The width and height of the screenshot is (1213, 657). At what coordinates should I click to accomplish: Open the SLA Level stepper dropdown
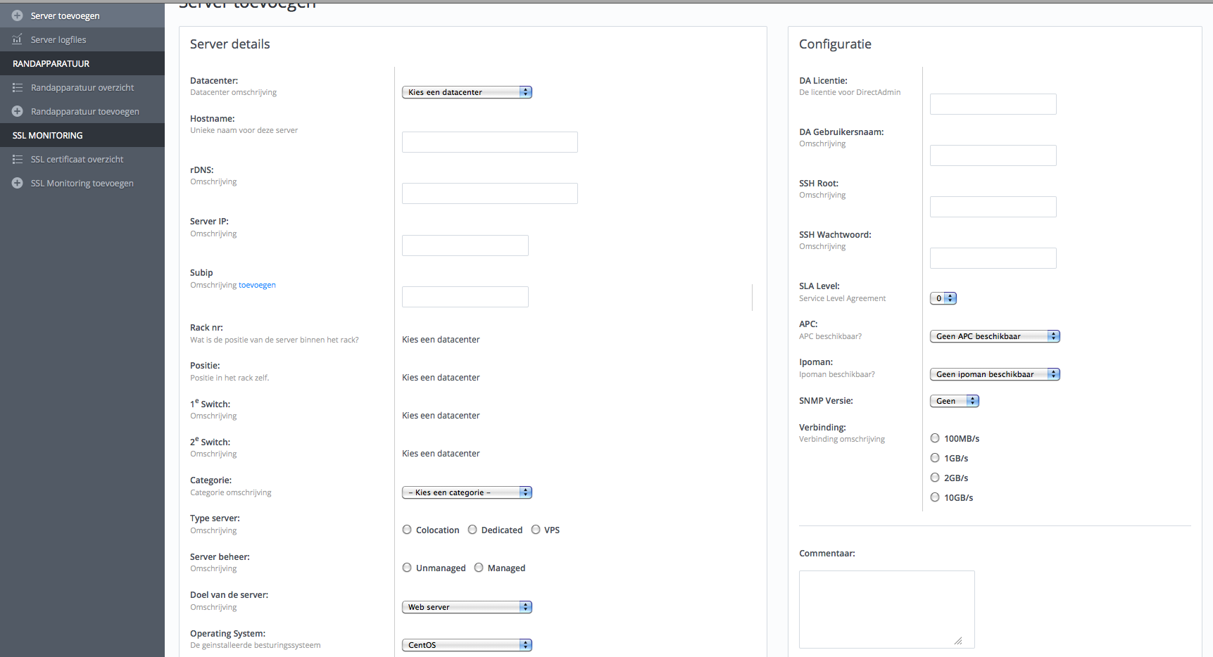(x=943, y=298)
